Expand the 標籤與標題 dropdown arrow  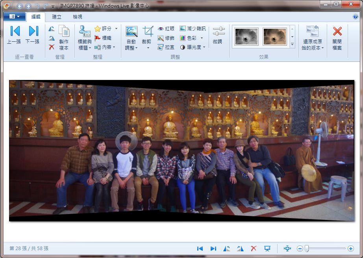tap(90, 48)
